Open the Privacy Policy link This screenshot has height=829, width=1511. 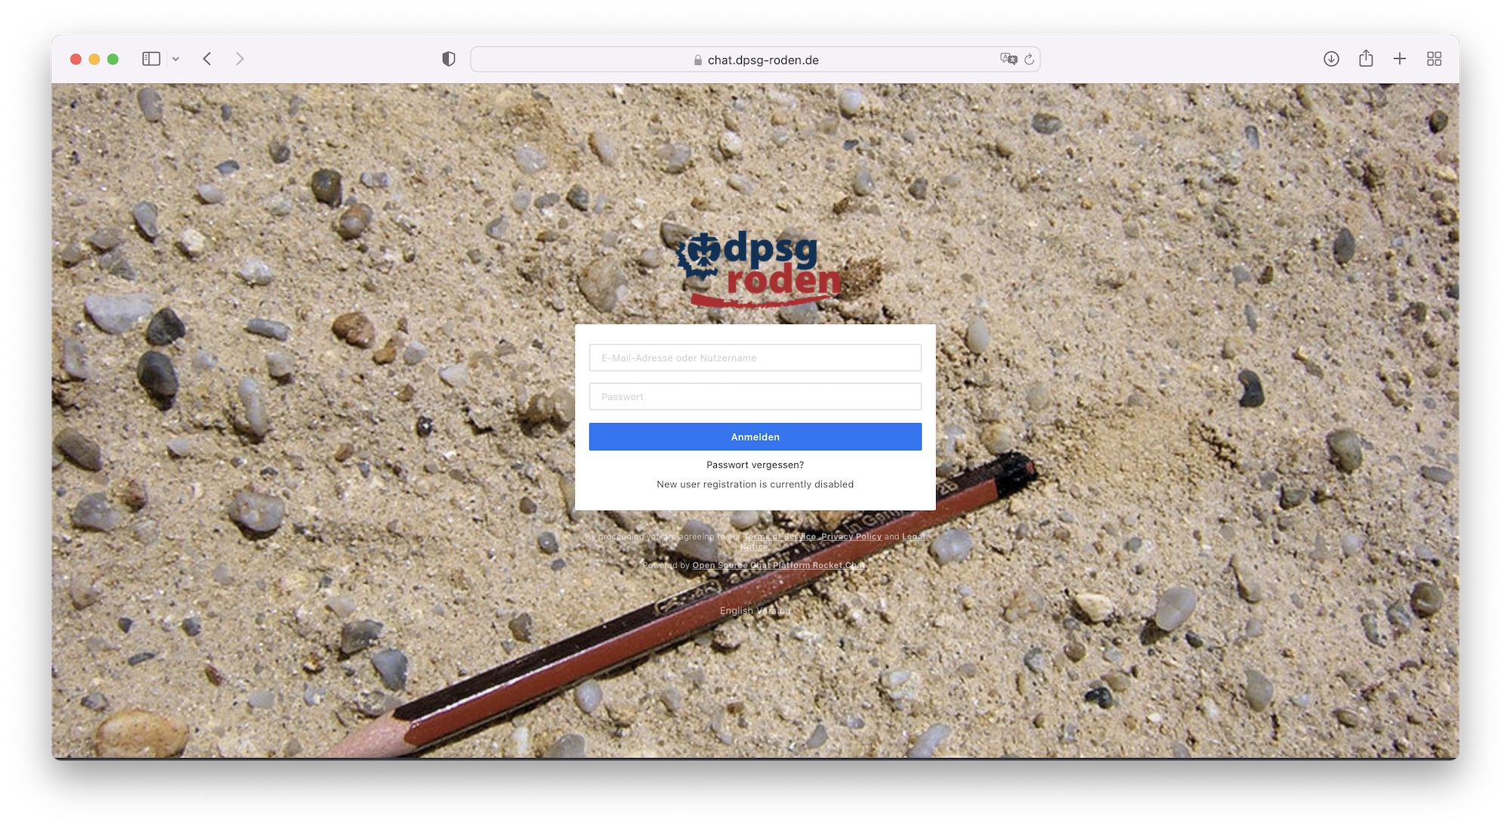tap(851, 537)
